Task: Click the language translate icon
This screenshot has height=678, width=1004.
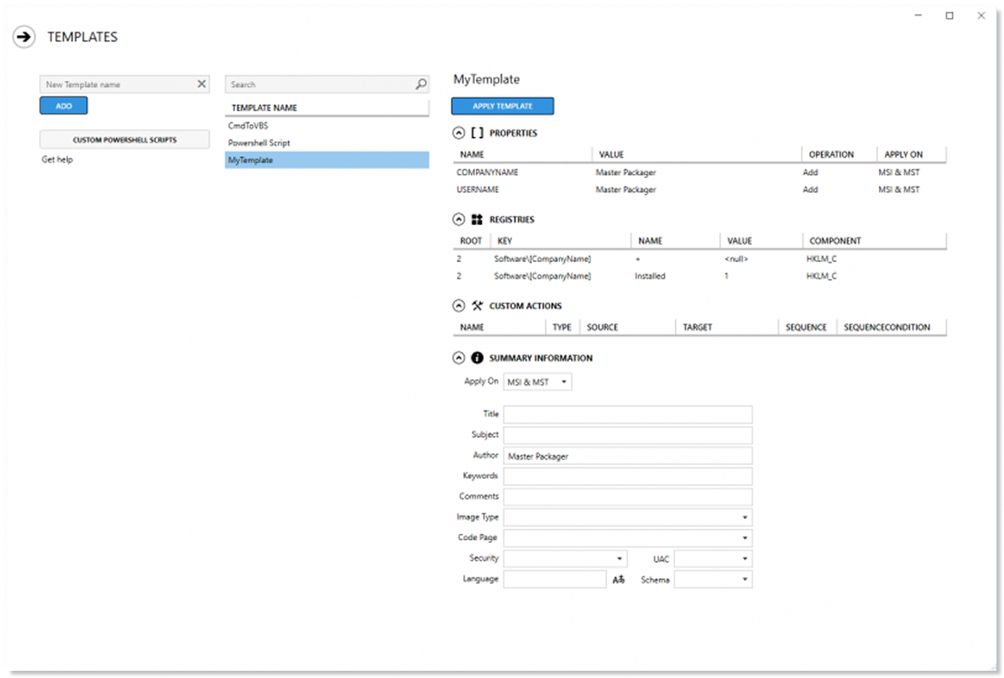Action: tap(619, 579)
